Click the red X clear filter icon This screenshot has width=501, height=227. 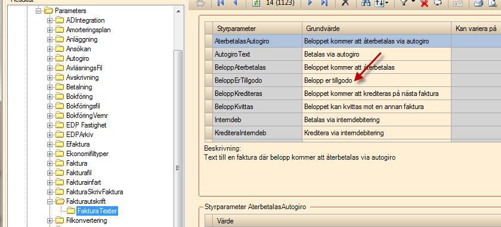424,4
